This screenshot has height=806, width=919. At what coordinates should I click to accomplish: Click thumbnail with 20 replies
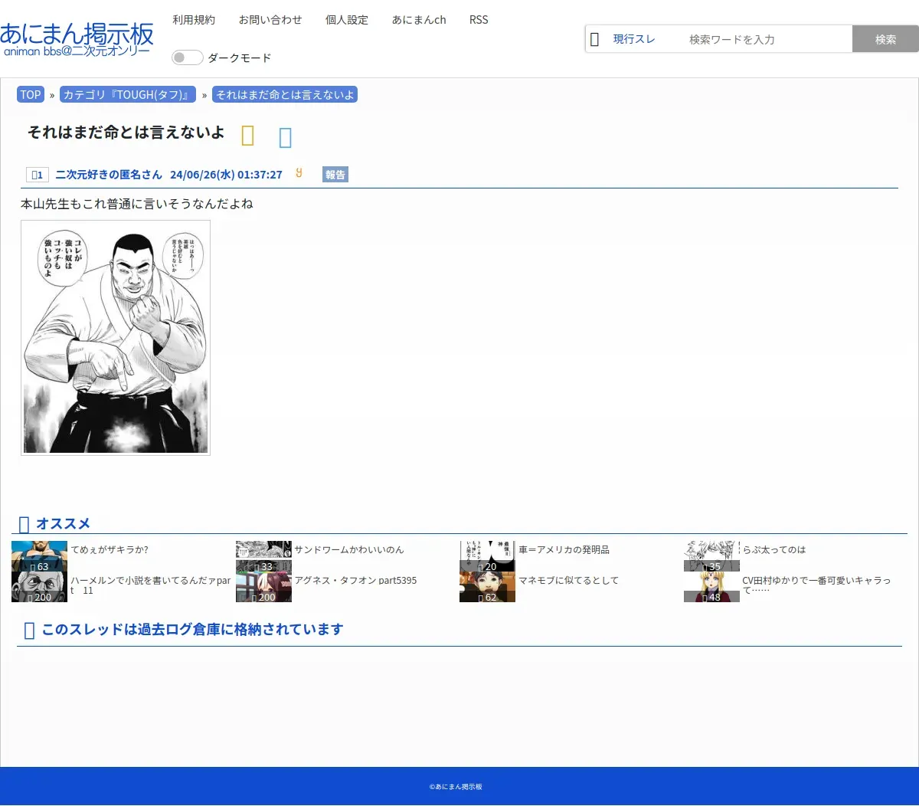487,556
